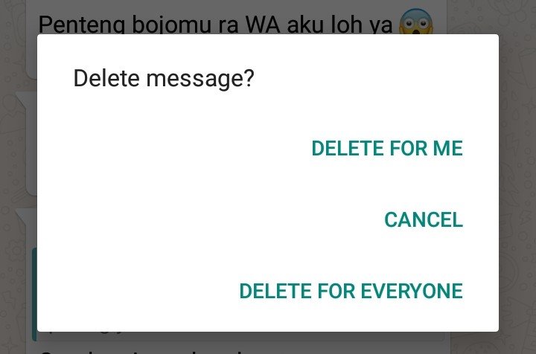Click empty dialog space left of DELETE FOR EVERYONE
Screen dimensions: 536x354
(x=137, y=291)
